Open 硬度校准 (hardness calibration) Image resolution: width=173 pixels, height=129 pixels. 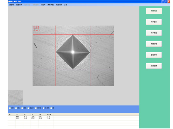[x=154, y=44]
